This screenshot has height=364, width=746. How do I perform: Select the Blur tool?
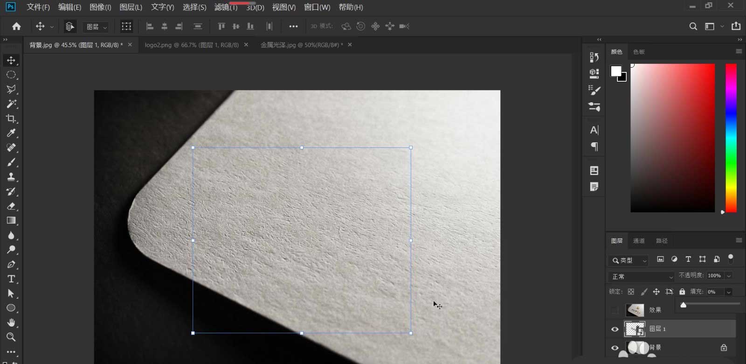[x=11, y=235]
